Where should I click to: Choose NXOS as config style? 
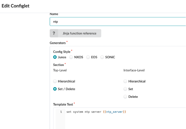71,57
